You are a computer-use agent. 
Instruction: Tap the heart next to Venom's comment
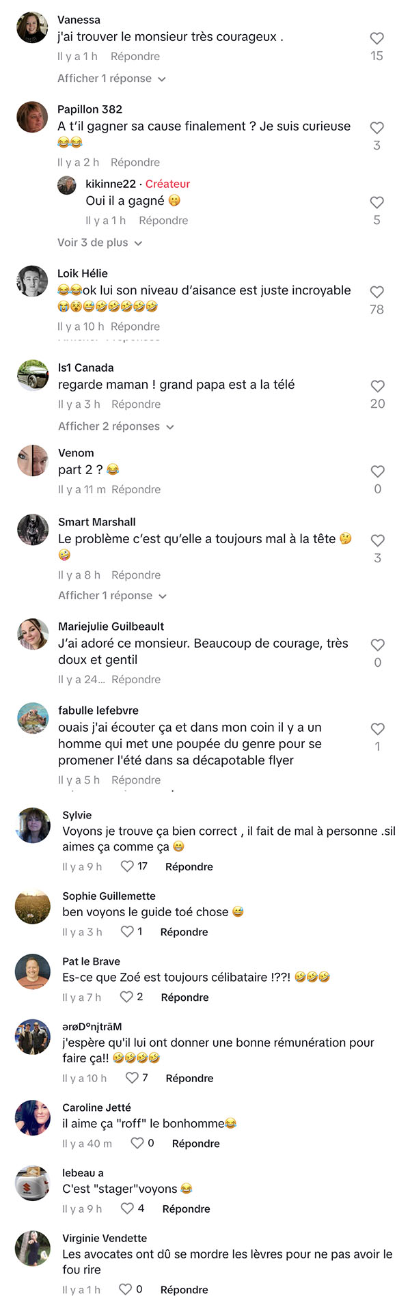377,471
